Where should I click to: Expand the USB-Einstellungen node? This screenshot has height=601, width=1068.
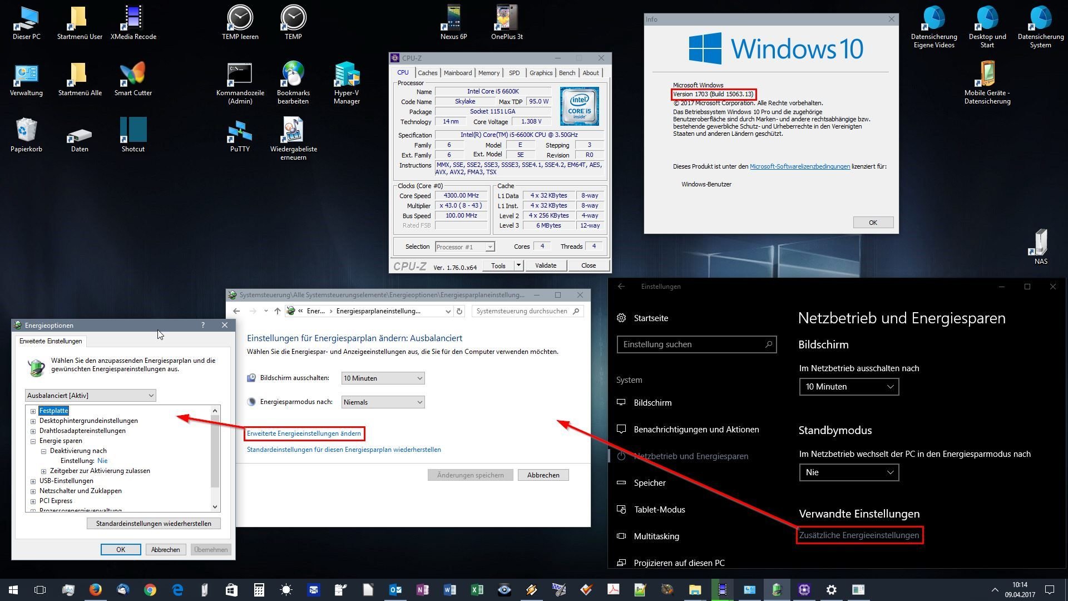click(33, 481)
